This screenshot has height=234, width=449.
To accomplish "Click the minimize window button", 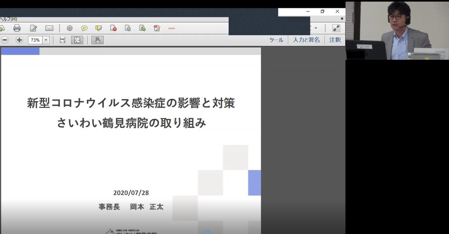I will click(308, 12).
